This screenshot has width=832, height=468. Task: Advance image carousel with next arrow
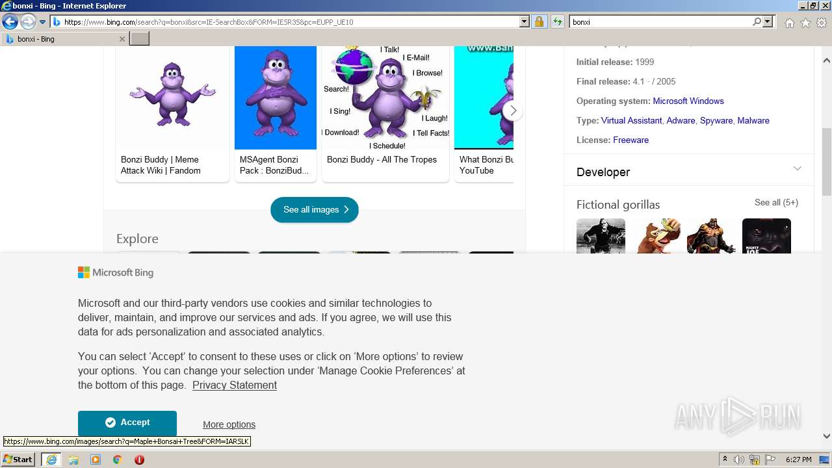click(x=513, y=110)
